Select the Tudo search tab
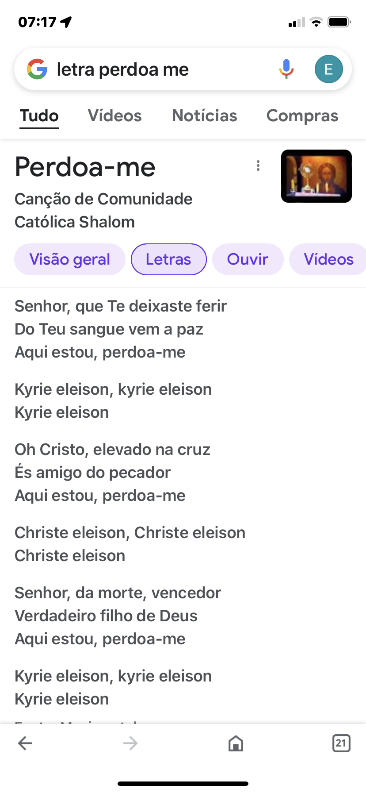The width and height of the screenshot is (366, 793). tap(39, 116)
